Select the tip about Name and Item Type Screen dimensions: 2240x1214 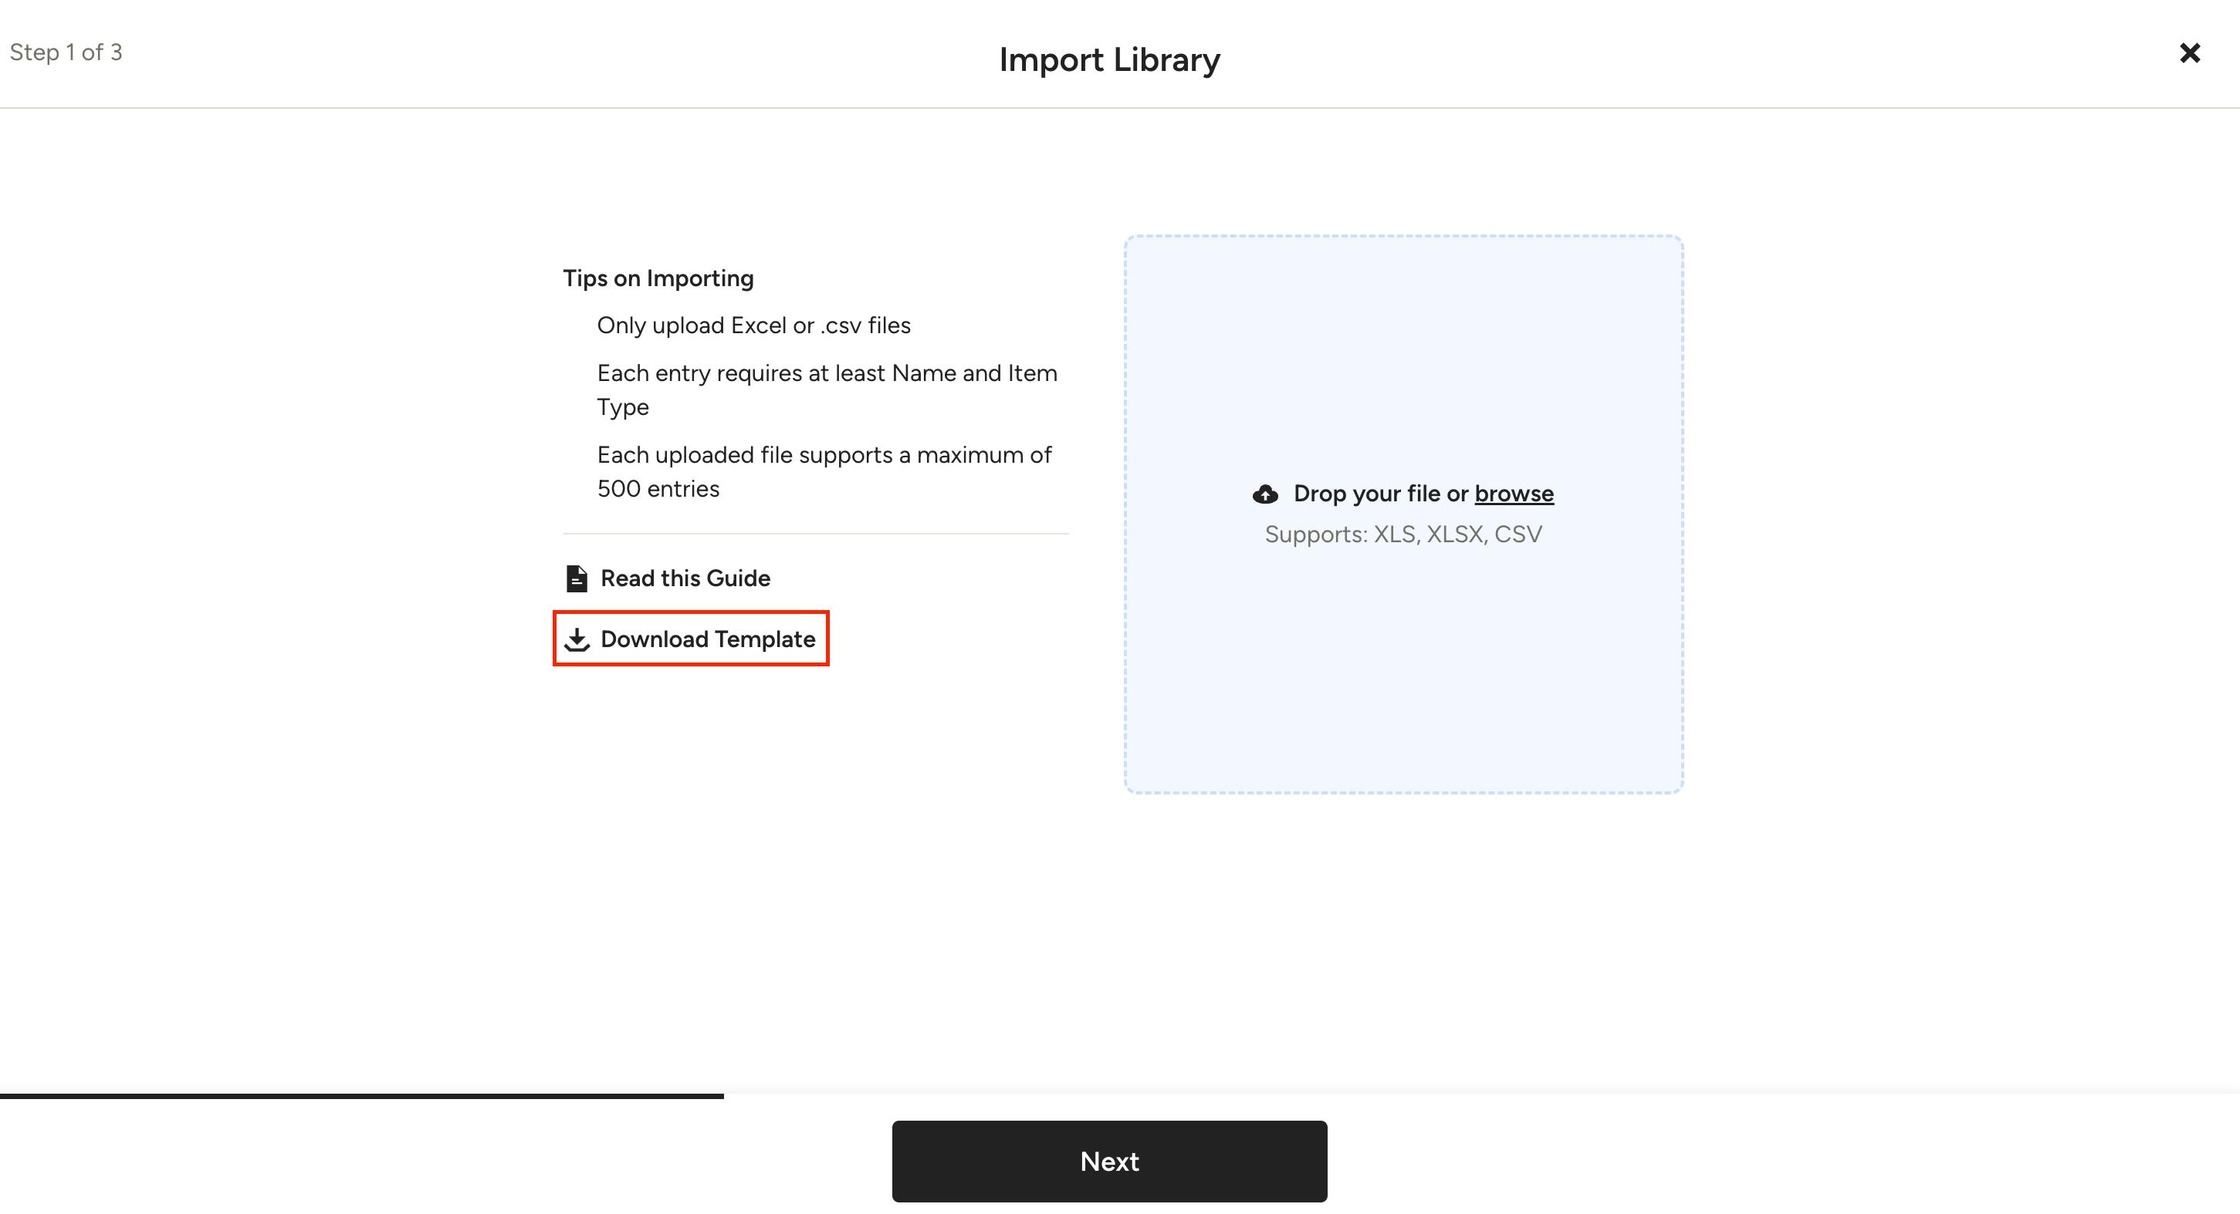827,389
